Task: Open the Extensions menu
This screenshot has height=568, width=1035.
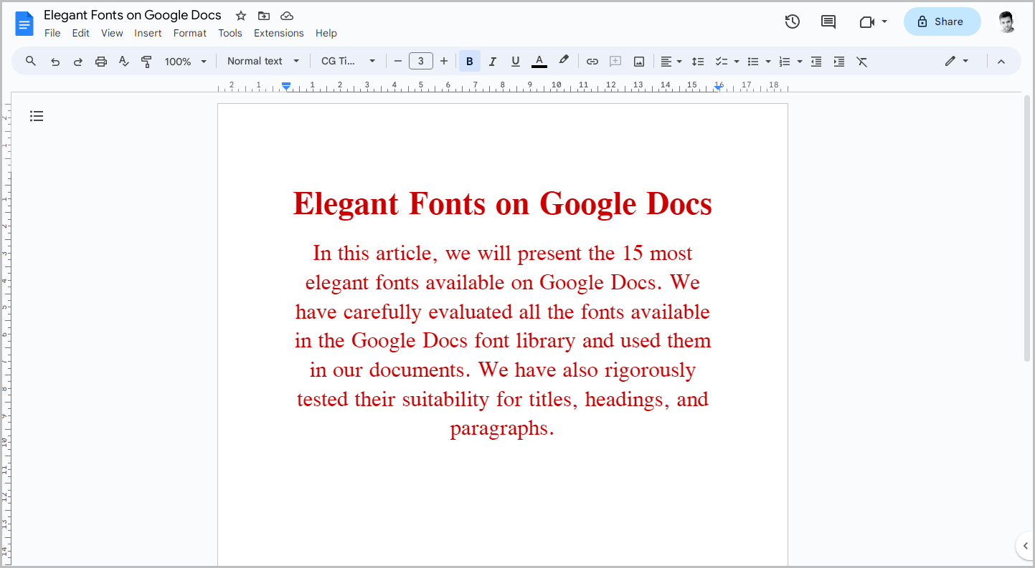Action: tap(278, 33)
